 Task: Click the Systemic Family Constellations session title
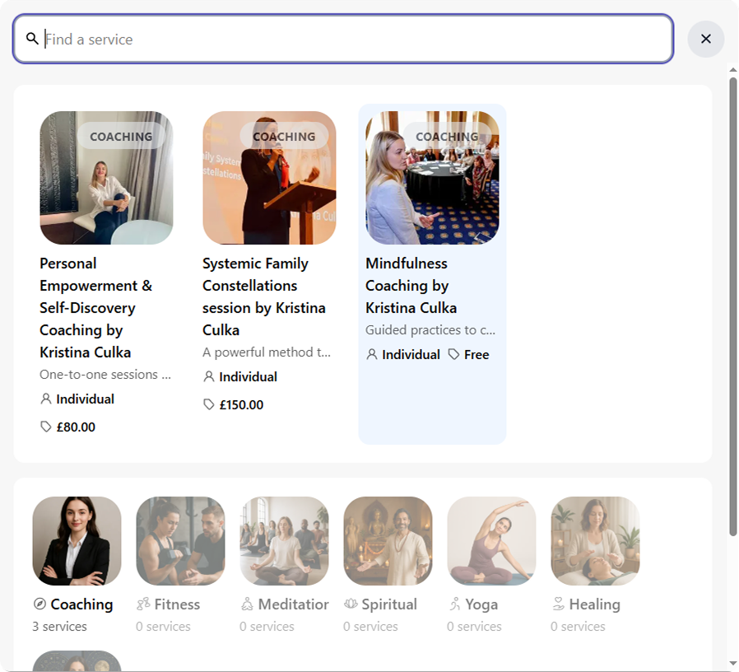tap(263, 296)
